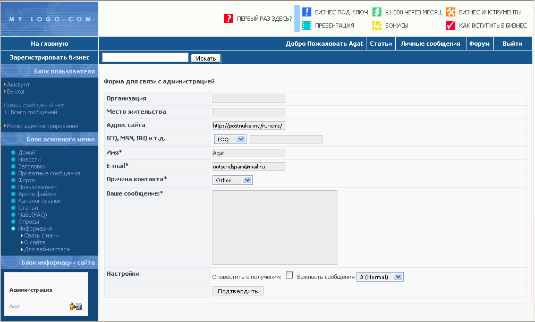
Task: Open На главную menu item
Action: (x=49, y=44)
